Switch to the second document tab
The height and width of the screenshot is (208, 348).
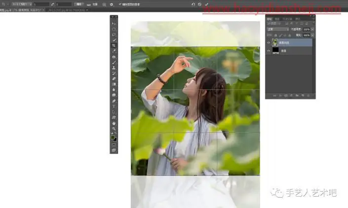[x=68, y=10]
